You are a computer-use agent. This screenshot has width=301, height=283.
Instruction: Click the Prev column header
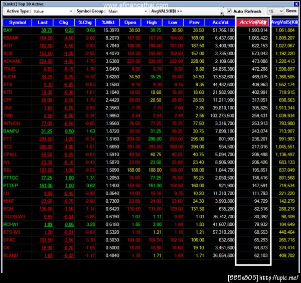194,23
